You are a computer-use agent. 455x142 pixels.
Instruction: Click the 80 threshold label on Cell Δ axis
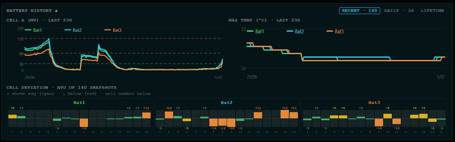coord(21,54)
